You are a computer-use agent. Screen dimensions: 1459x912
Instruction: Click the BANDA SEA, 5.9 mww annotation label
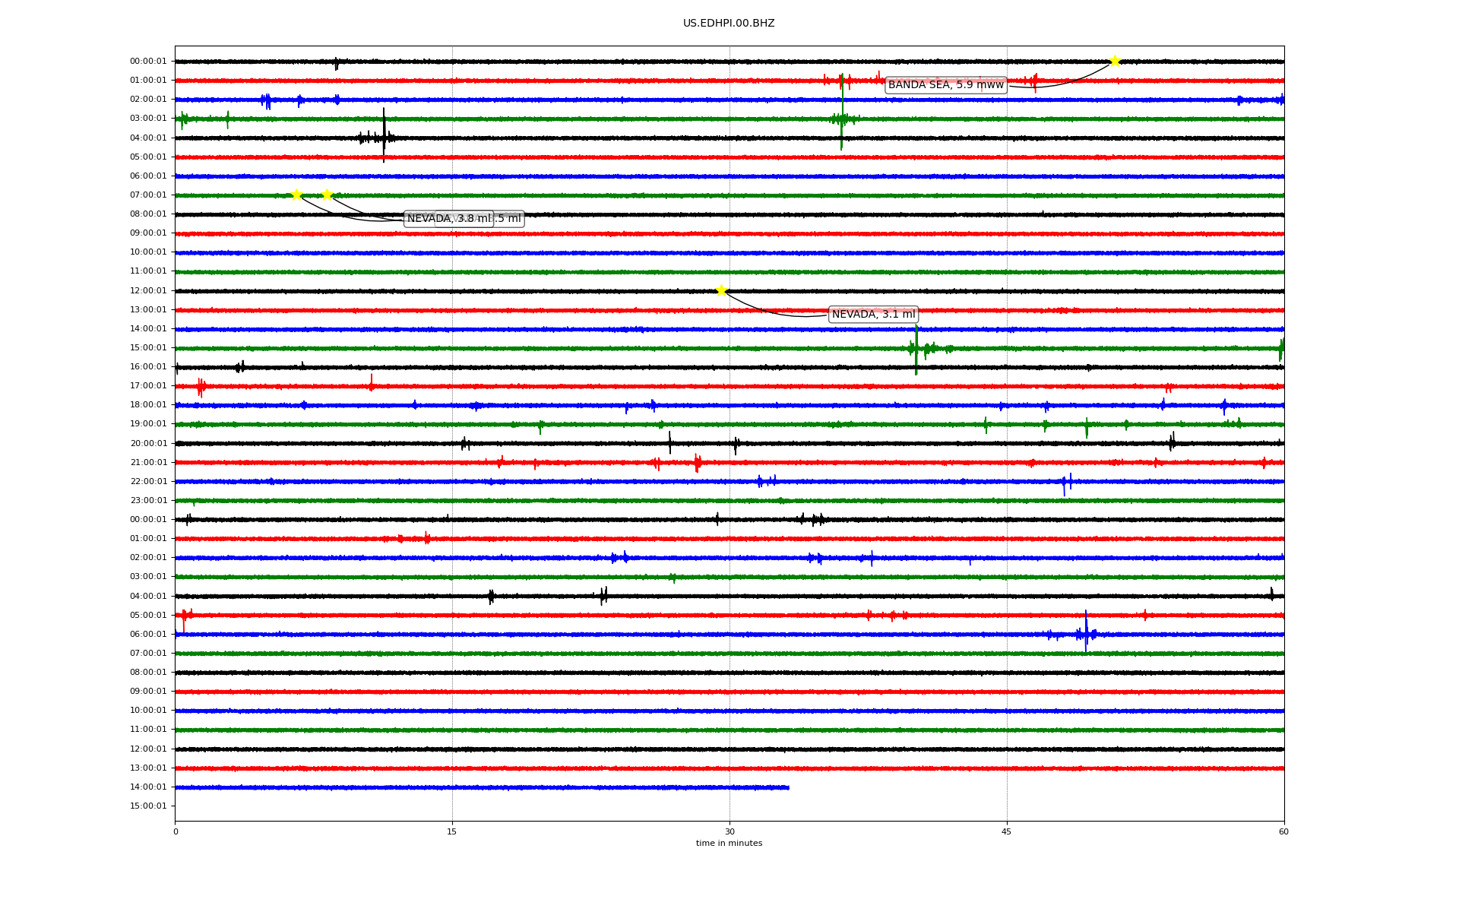[946, 85]
